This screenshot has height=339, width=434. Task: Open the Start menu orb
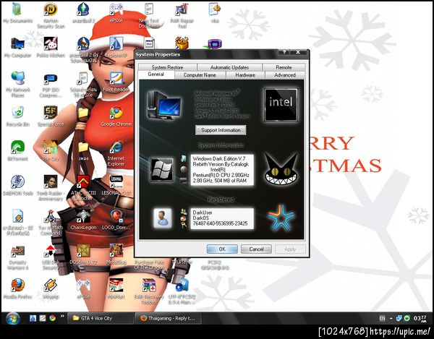12,318
